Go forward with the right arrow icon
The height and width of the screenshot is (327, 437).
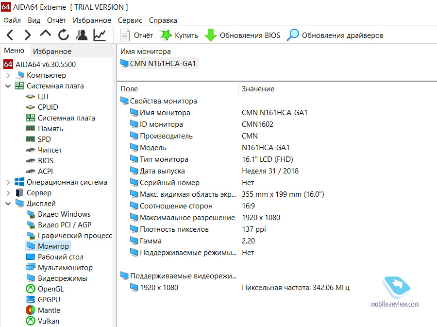pyautogui.click(x=27, y=35)
